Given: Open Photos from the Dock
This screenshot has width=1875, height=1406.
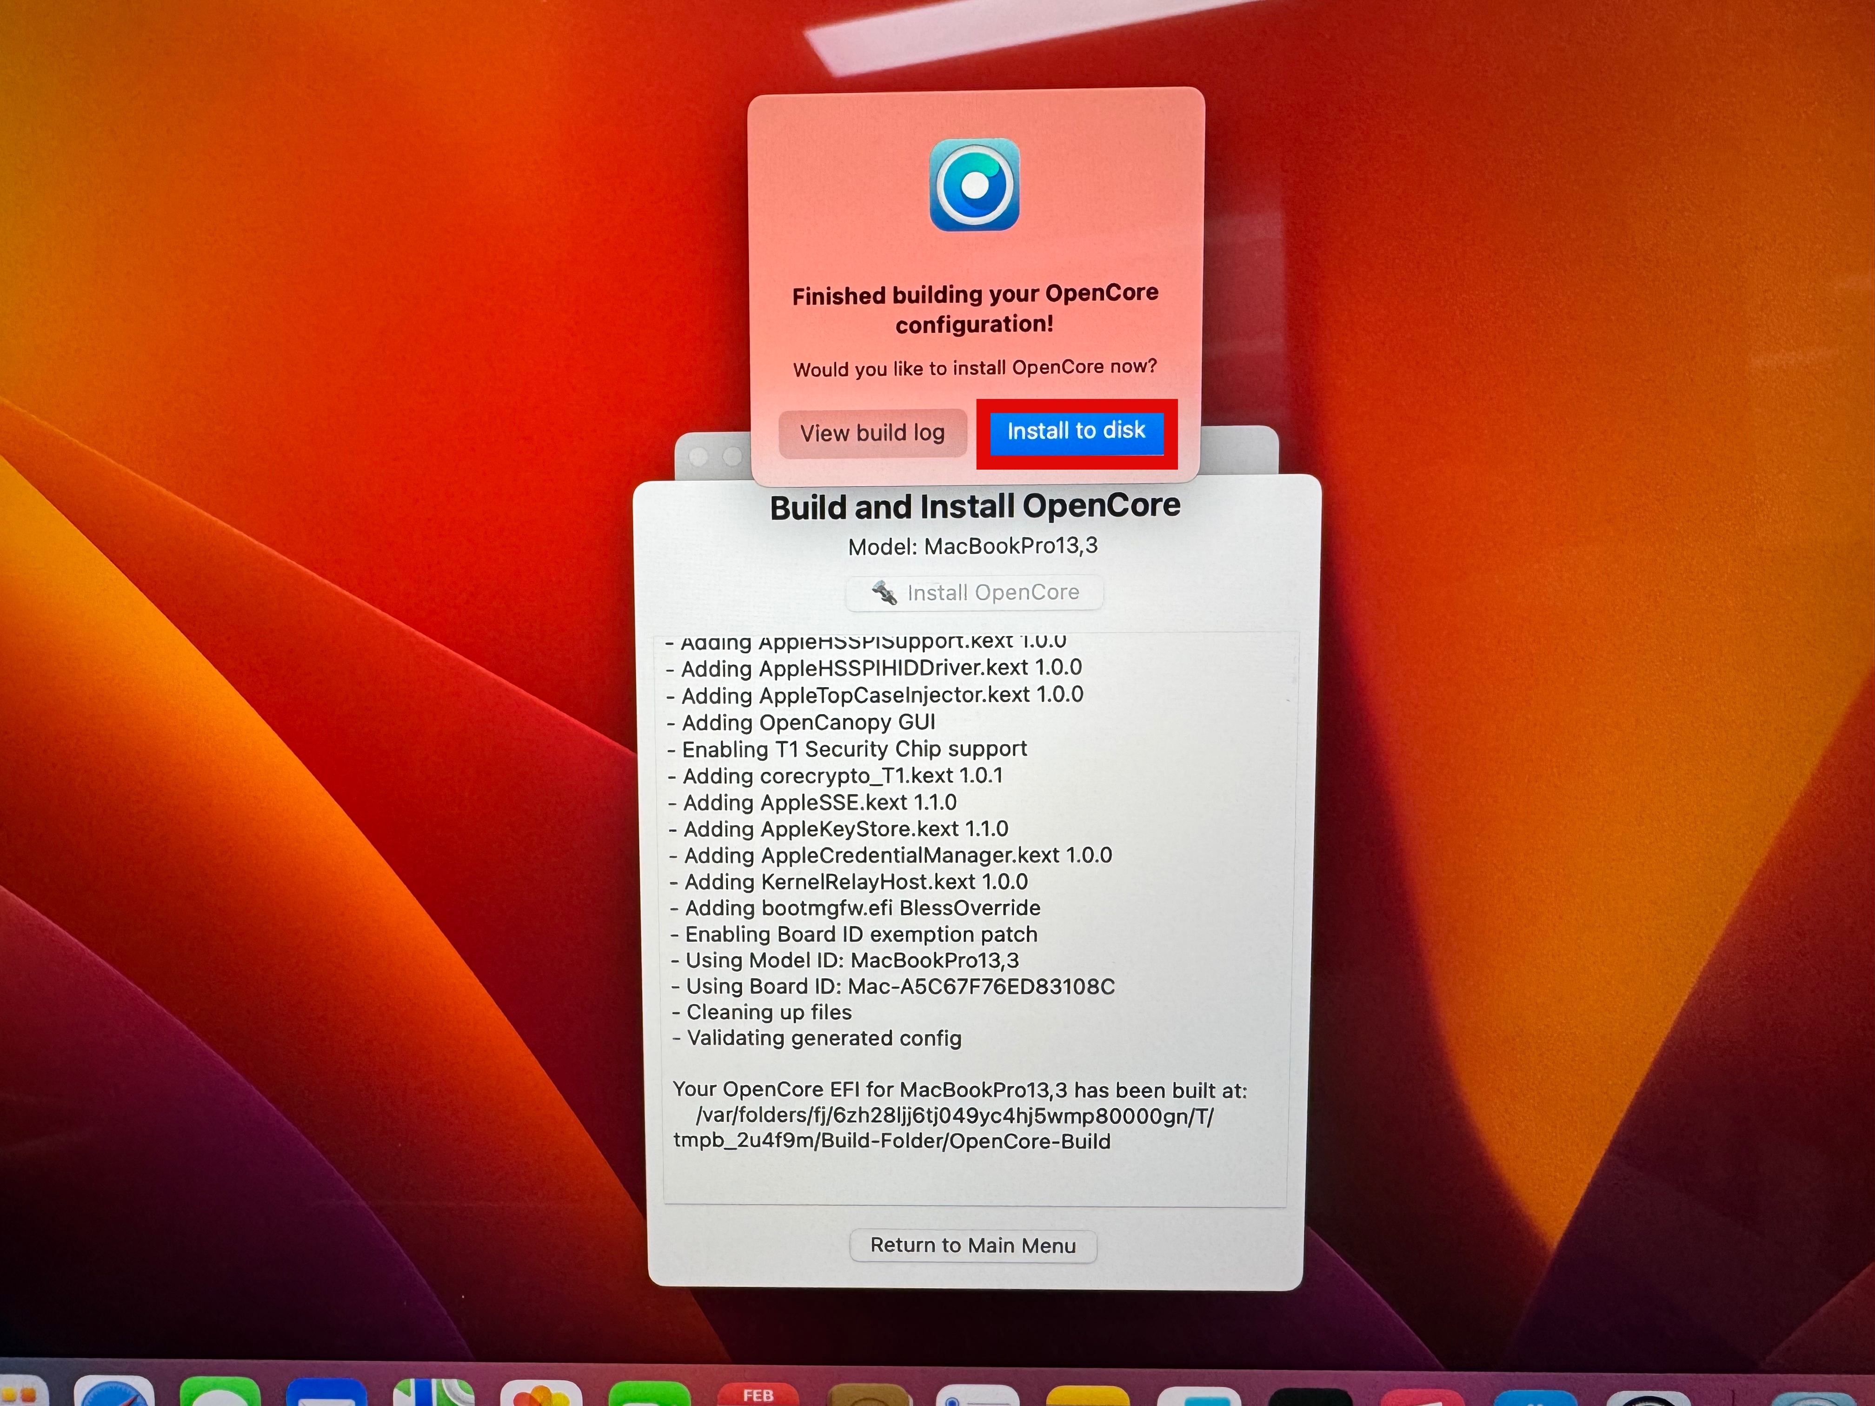Looking at the screenshot, I should pos(541,1393).
